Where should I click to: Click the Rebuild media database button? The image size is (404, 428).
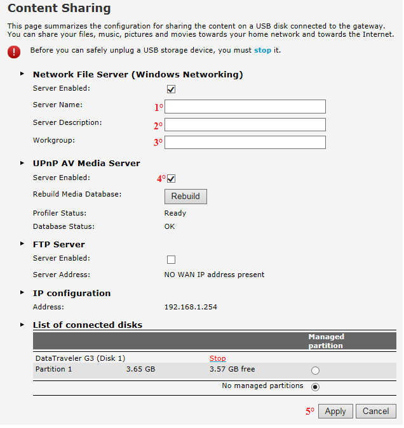coord(186,197)
